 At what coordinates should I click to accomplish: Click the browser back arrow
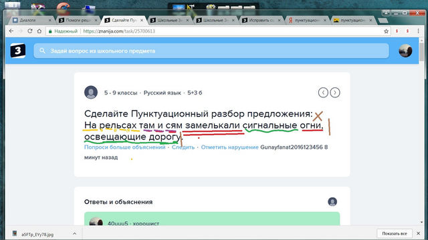pos(11,31)
